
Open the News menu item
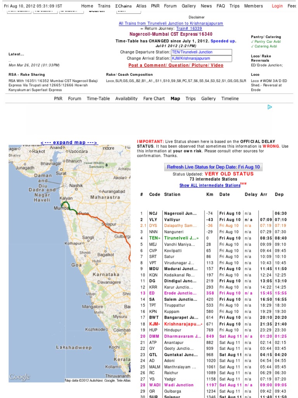(x=206, y=6)
